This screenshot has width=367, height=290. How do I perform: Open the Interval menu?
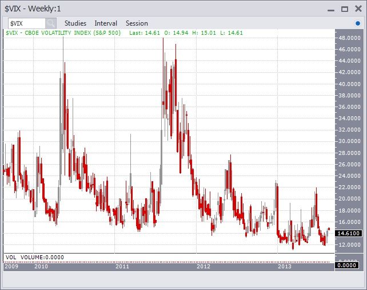pyautogui.click(x=106, y=23)
